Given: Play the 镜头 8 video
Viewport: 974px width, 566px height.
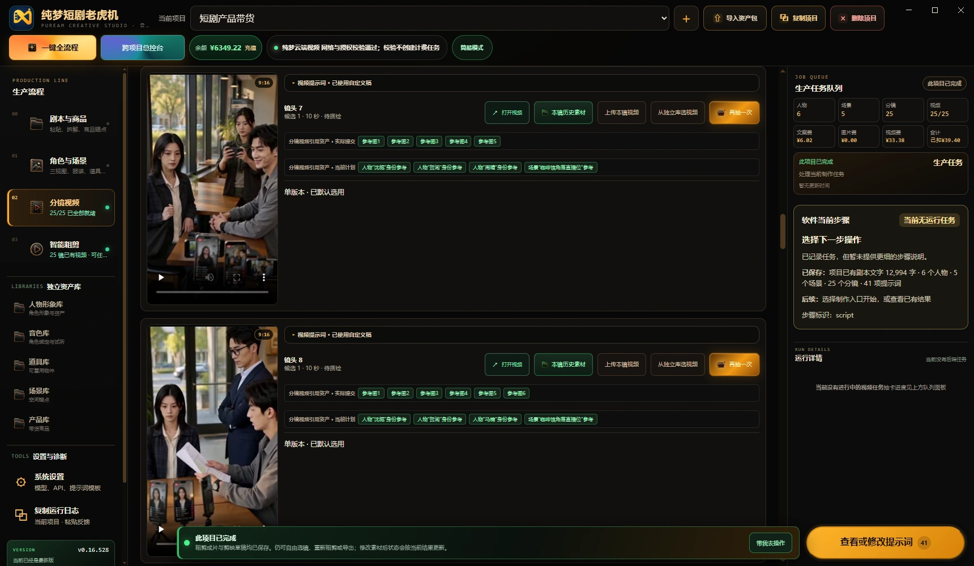Looking at the screenshot, I should (x=161, y=529).
